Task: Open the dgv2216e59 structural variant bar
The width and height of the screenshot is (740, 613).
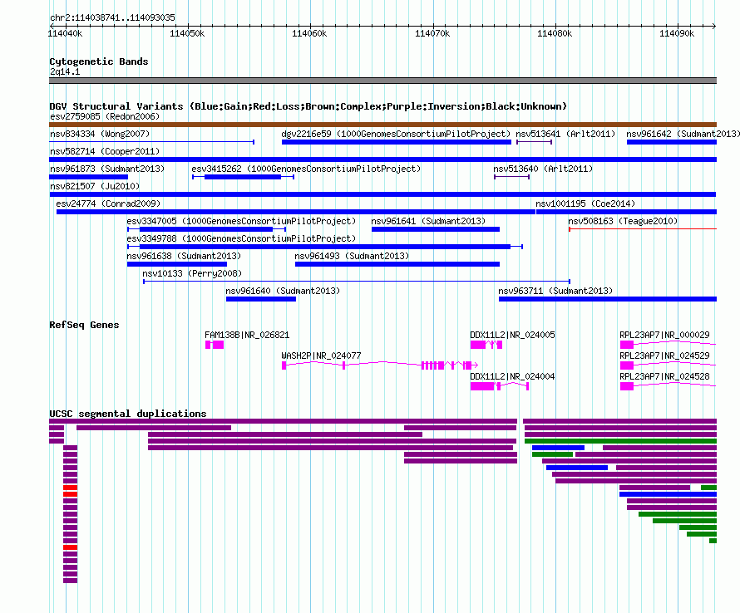Action: [397, 142]
